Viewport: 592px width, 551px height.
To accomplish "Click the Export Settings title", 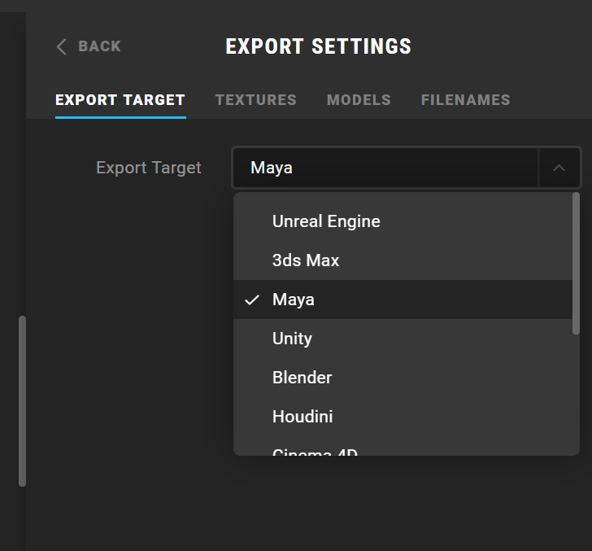I will tap(318, 46).
